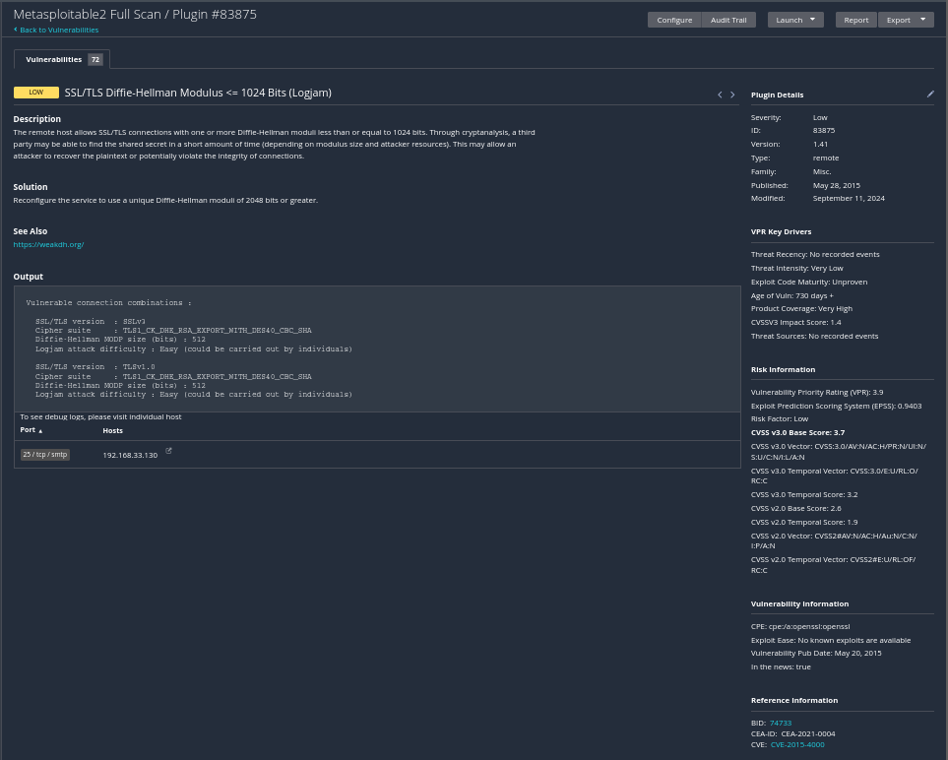Viewport: 948px width, 760px height.
Task: Open the Configure scan page
Action: [x=674, y=20]
